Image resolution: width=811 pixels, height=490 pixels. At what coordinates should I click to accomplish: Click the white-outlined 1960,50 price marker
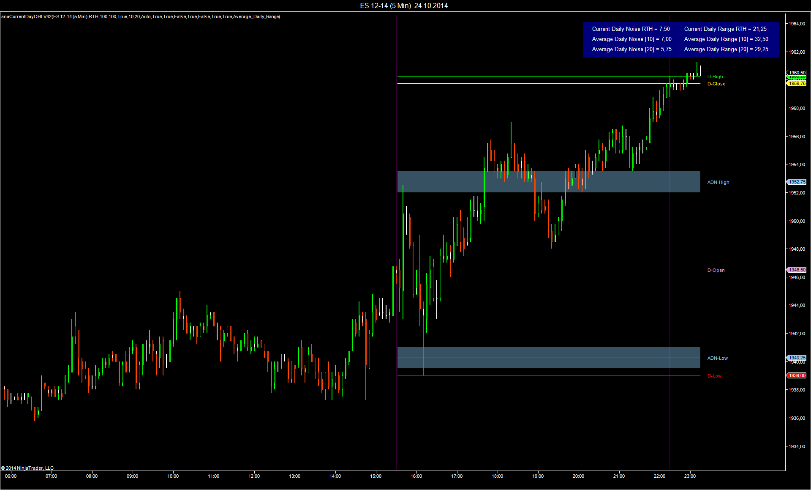[x=797, y=73]
